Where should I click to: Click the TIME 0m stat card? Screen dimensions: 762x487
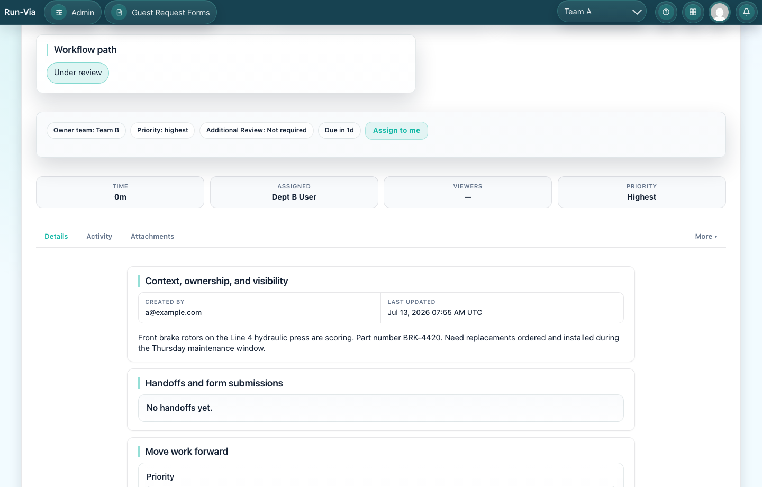tap(120, 192)
